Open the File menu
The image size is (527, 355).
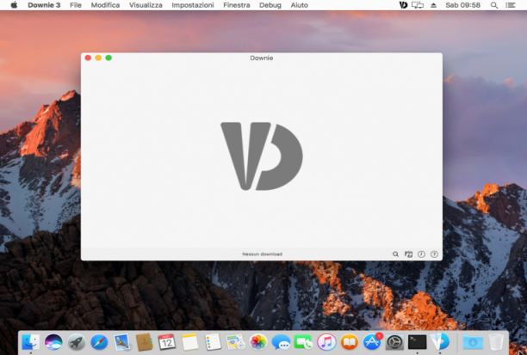(x=76, y=5)
